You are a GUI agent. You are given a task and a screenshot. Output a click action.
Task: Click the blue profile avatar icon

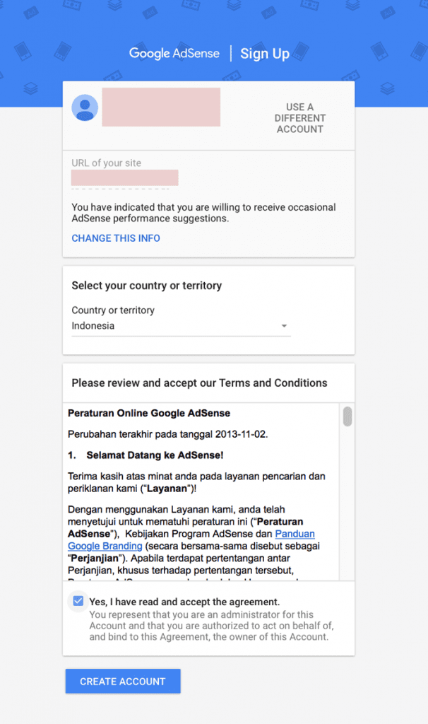pos(85,107)
